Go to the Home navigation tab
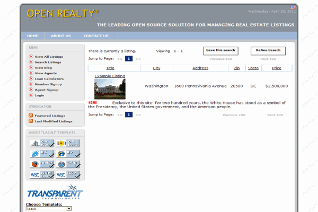This screenshot has height=212, width=318. pos(33,36)
